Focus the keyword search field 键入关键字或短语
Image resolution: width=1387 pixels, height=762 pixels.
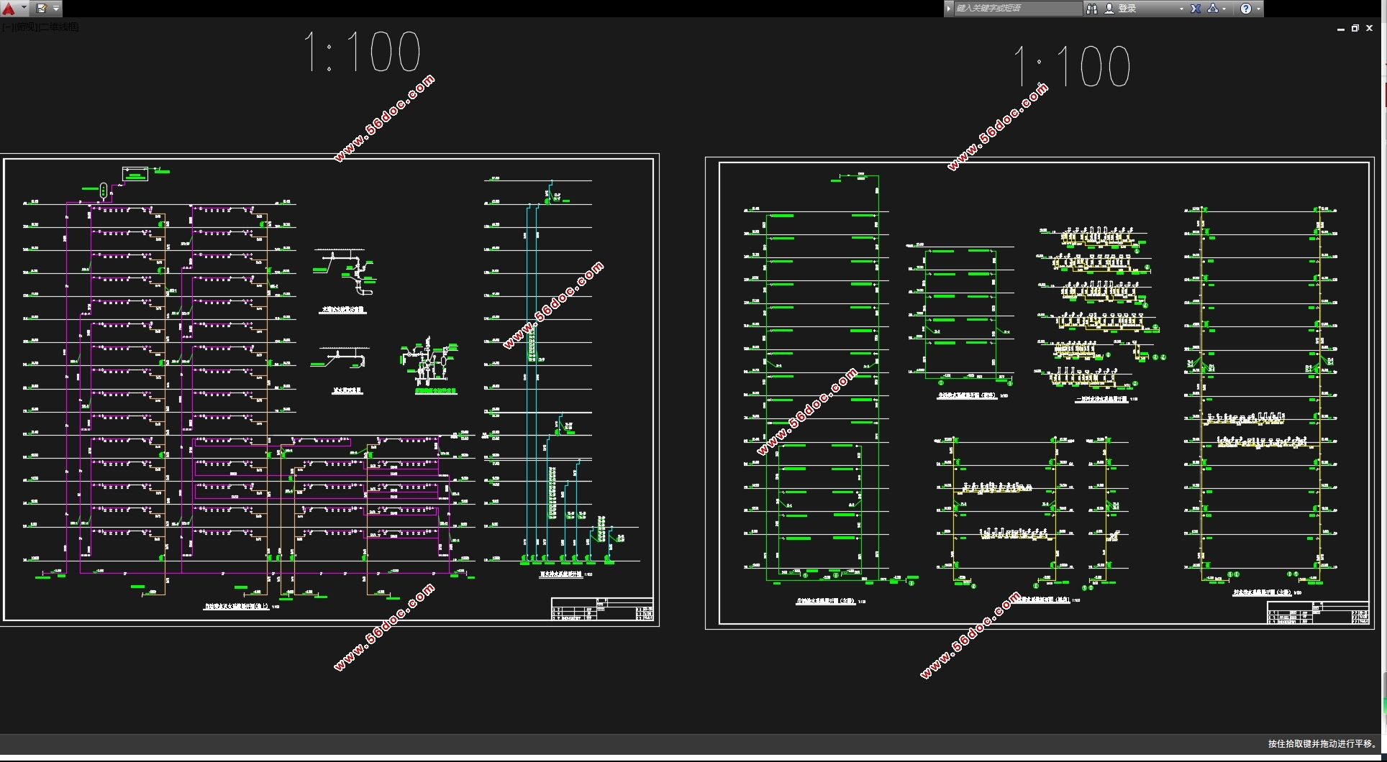tap(1017, 9)
